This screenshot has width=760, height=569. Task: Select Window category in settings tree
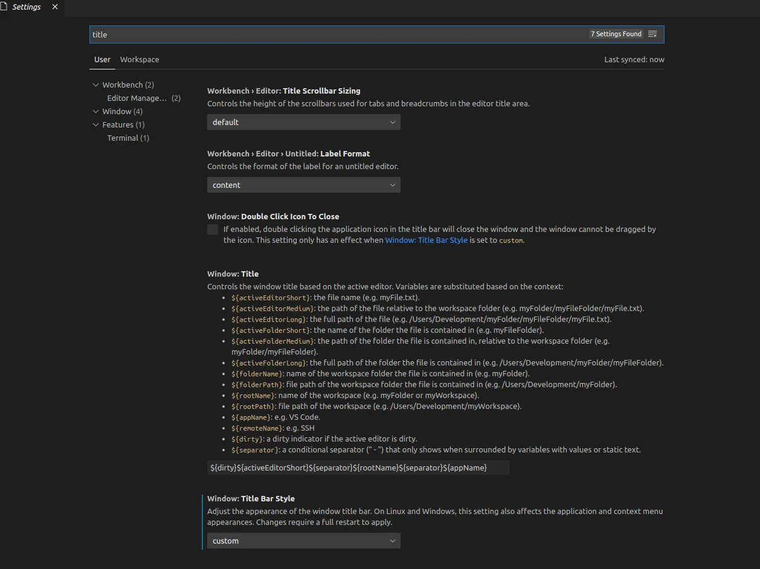coord(122,112)
